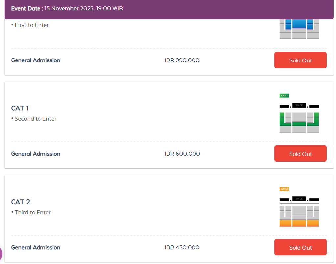This screenshot has height=264, width=336.
Task: Click General Admission label in CAT 1 card
Action: point(36,154)
